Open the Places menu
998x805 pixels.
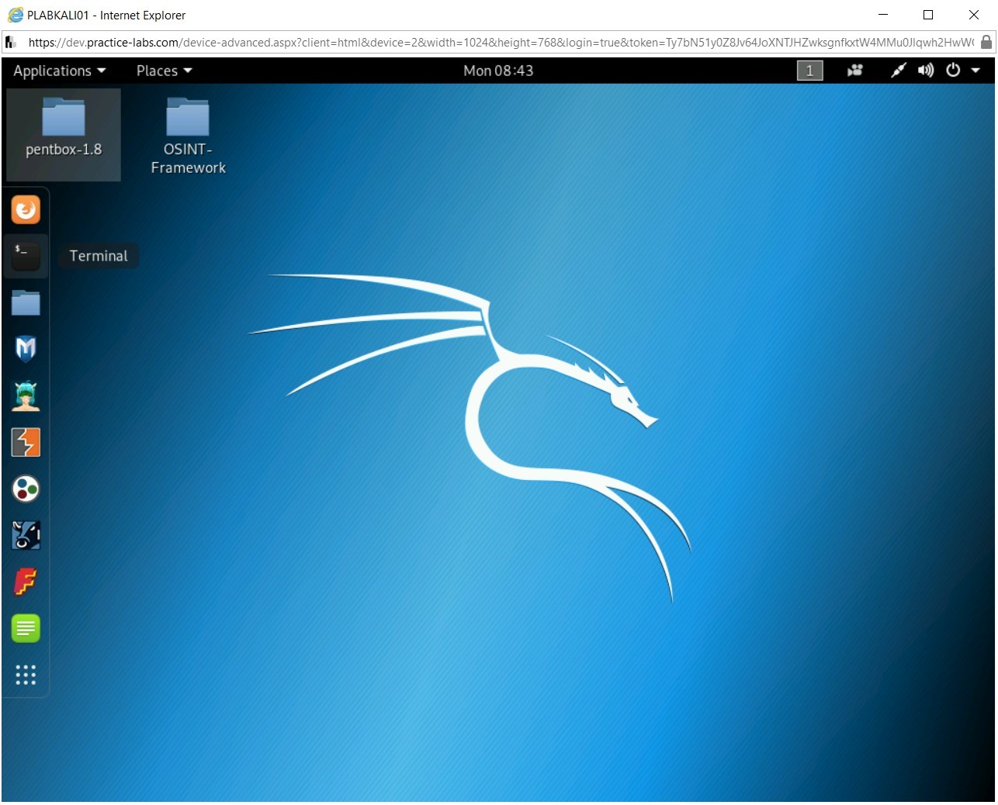point(158,71)
